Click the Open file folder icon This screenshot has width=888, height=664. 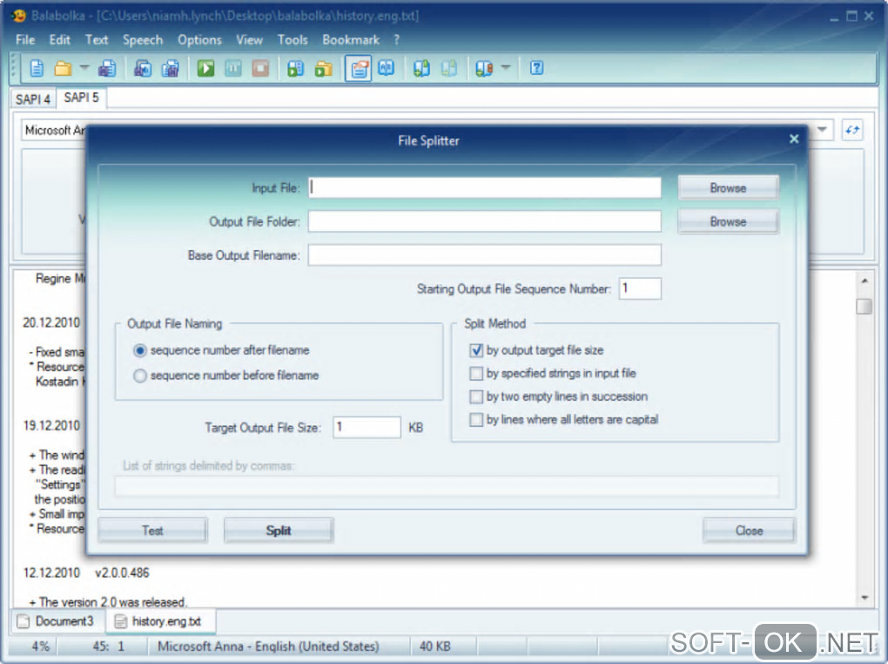63,69
